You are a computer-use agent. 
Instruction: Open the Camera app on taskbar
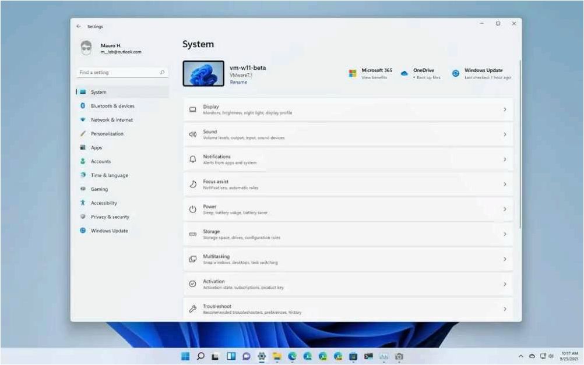[x=399, y=356]
